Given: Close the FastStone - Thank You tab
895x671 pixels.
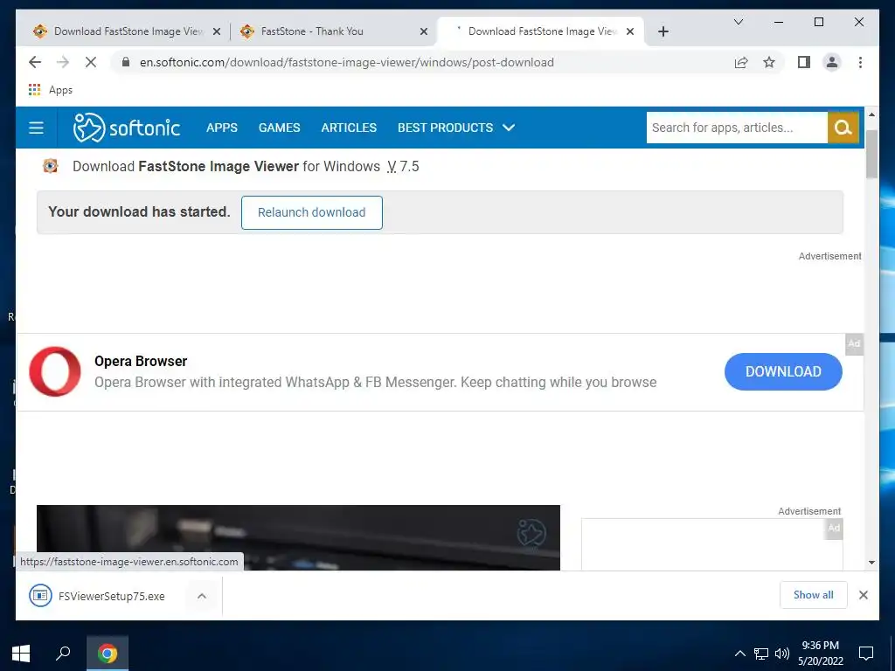Looking at the screenshot, I should [424, 31].
